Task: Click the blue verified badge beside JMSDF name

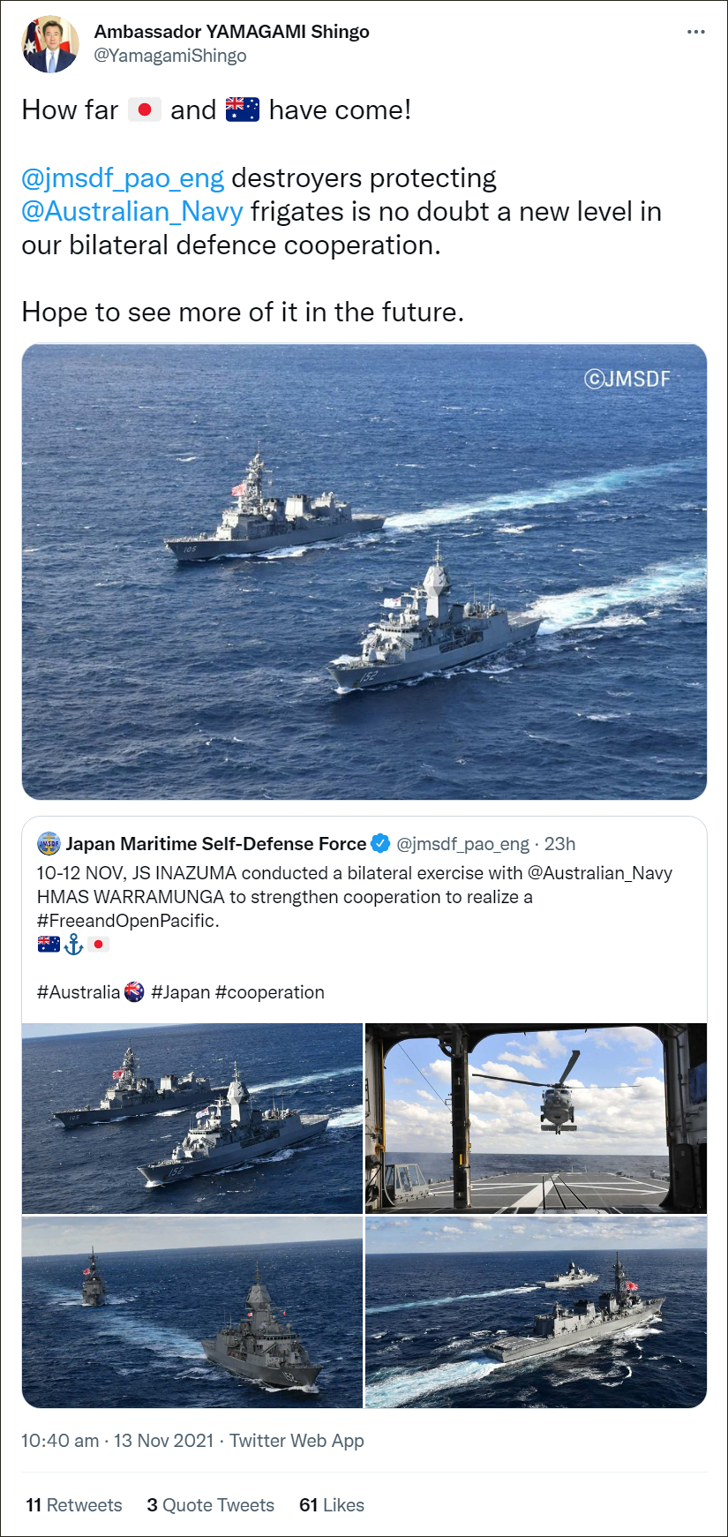Action: click(380, 843)
